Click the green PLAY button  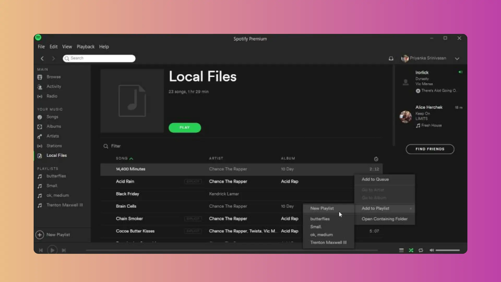[184, 127]
